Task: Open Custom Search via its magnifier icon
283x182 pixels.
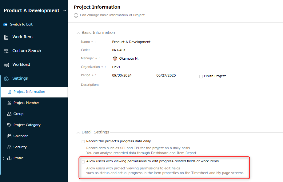Action: click(x=6, y=51)
